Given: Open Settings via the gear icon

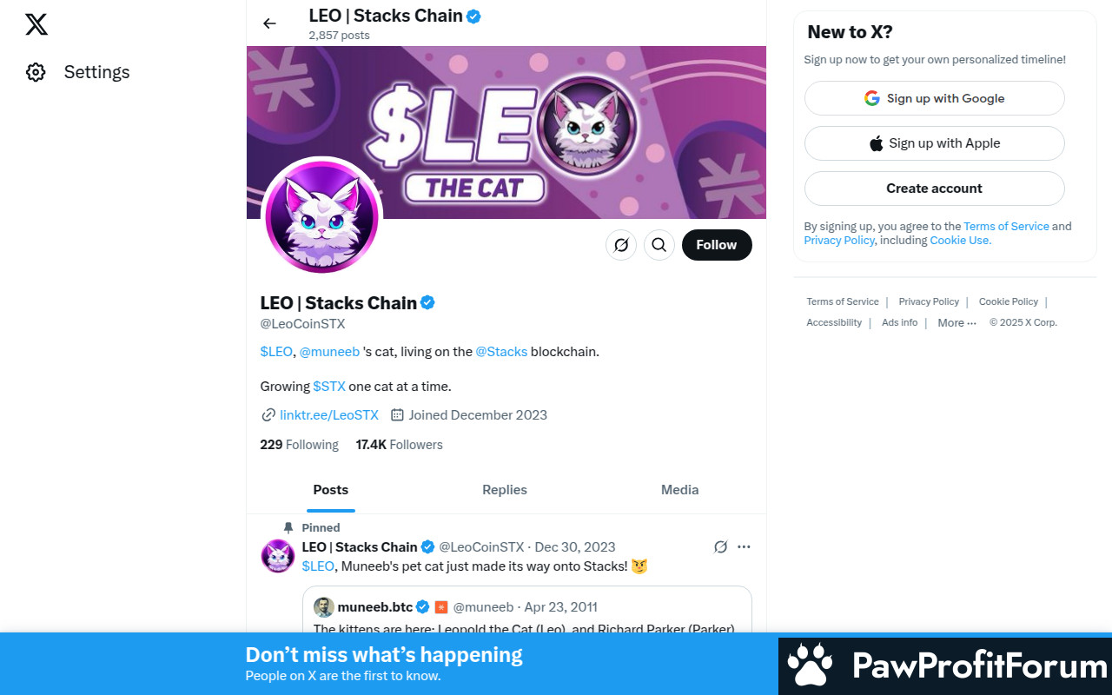Looking at the screenshot, I should pos(36,72).
